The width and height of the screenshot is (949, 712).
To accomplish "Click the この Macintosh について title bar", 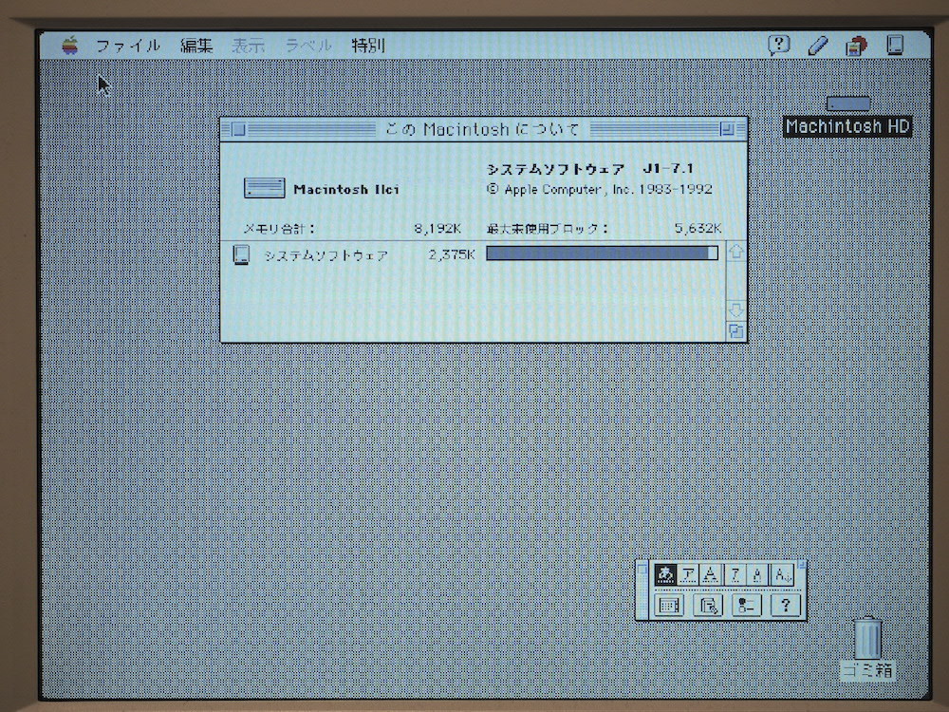I will (484, 129).
